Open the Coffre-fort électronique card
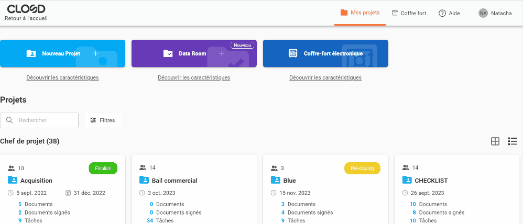523x224 pixels. tap(325, 53)
